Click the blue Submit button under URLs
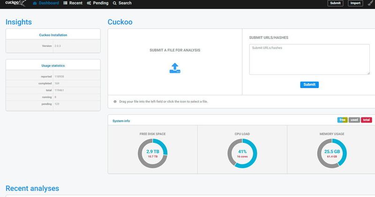 click(x=309, y=84)
